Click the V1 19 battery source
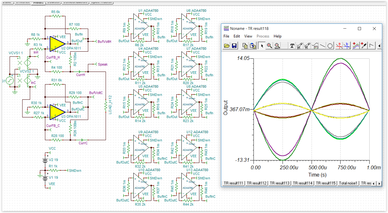This screenshot has width=388, height=213. 45,178
